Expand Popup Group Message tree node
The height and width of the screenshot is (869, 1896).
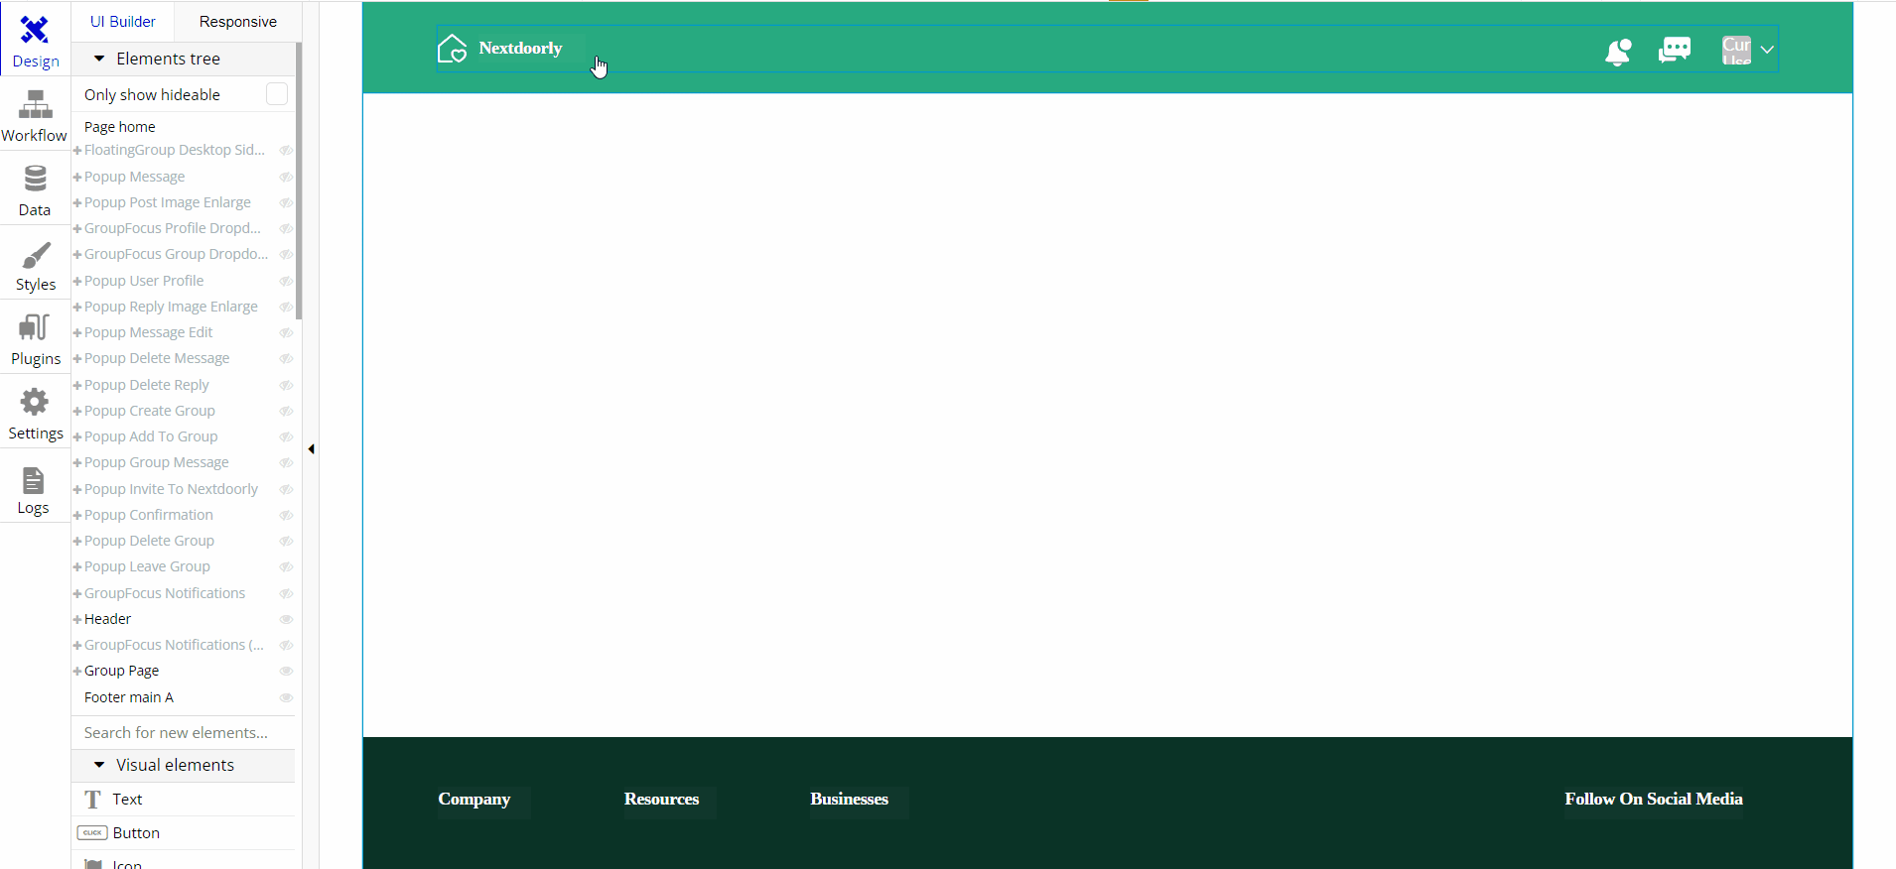click(77, 462)
